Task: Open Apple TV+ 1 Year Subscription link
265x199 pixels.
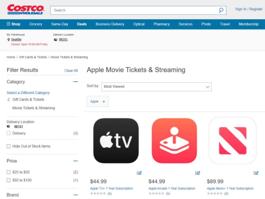Action: pos(111,188)
